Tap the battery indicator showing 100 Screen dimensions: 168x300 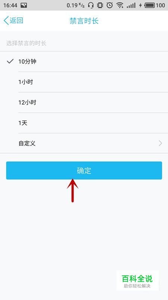(x=155, y=5)
